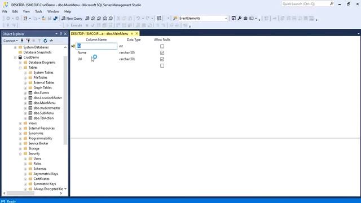Click the Save All toolbar icon

pos(55,19)
